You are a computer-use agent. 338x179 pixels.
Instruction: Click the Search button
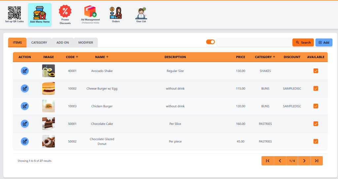click(303, 43)
